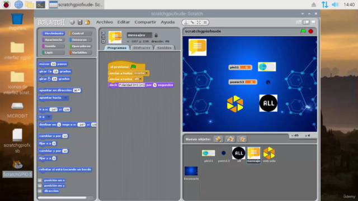Open the Editar menu
The width and height of the screenshot is (358, 201).
click(x=124, y=22)
